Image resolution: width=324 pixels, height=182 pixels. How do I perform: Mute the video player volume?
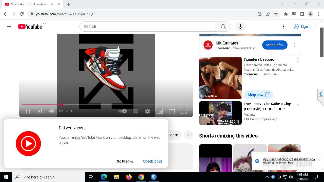tap(52, 111)
